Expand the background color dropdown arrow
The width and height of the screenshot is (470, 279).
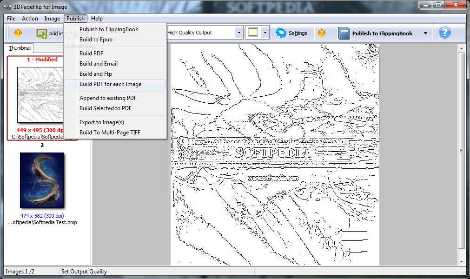click(265, 33)
